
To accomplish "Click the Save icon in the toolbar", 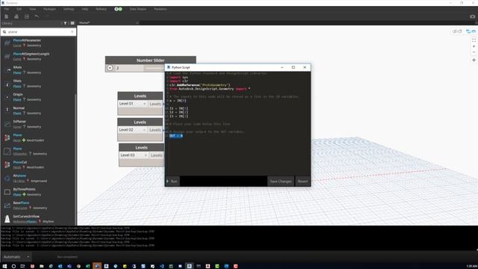I will pos(27,16).
